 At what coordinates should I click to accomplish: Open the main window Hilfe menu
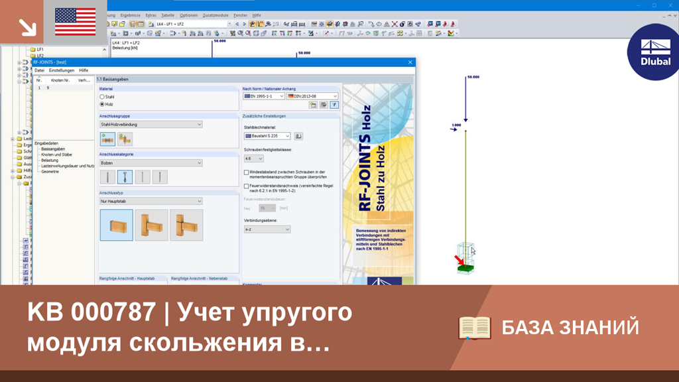pos(257,15)
